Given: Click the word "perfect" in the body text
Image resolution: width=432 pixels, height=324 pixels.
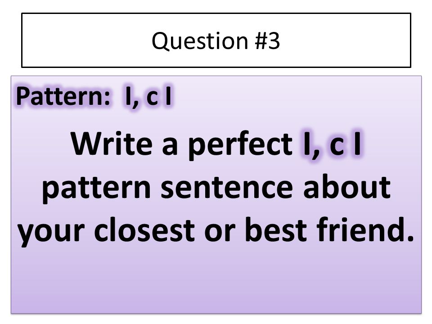Looking at the screenshot, I should pos(240,144).
